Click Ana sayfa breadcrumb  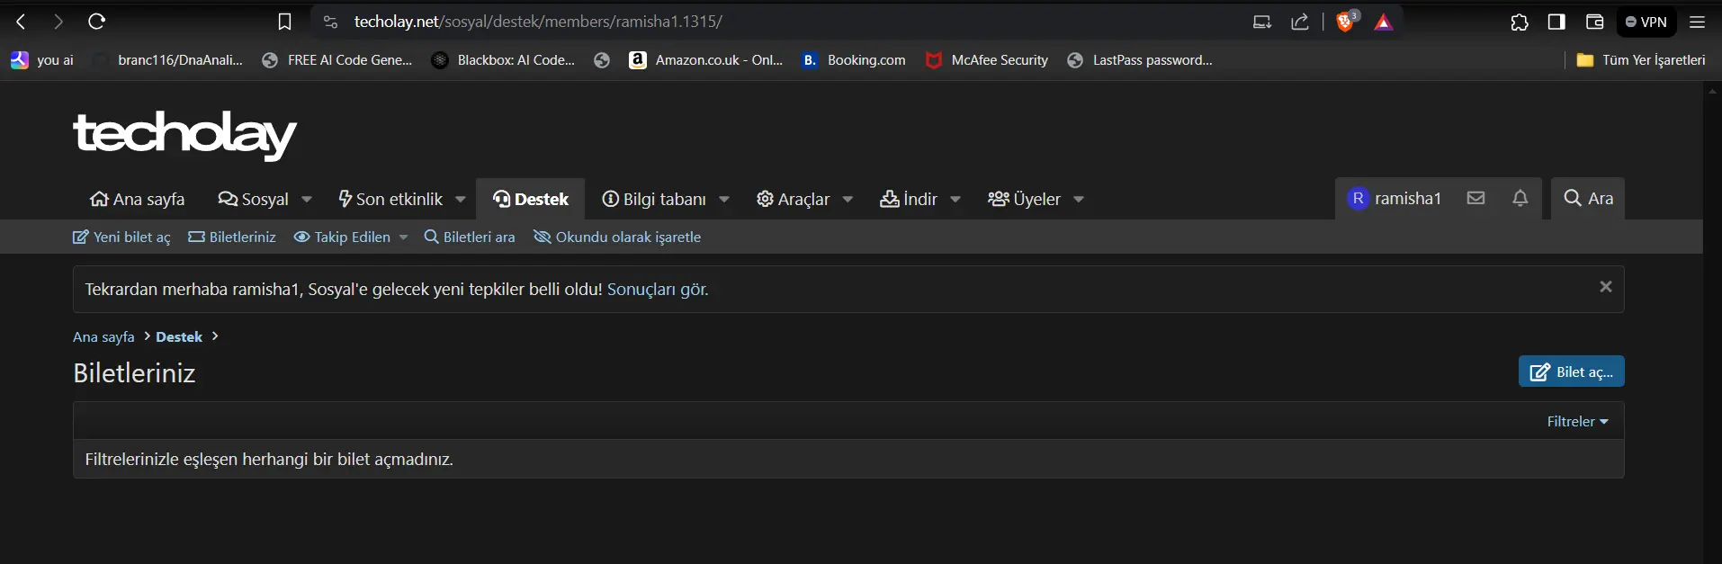103,337
